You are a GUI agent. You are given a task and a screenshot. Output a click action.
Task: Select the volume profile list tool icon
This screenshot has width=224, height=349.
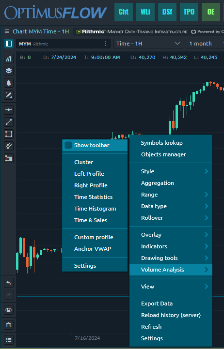(x=9, y=158)
